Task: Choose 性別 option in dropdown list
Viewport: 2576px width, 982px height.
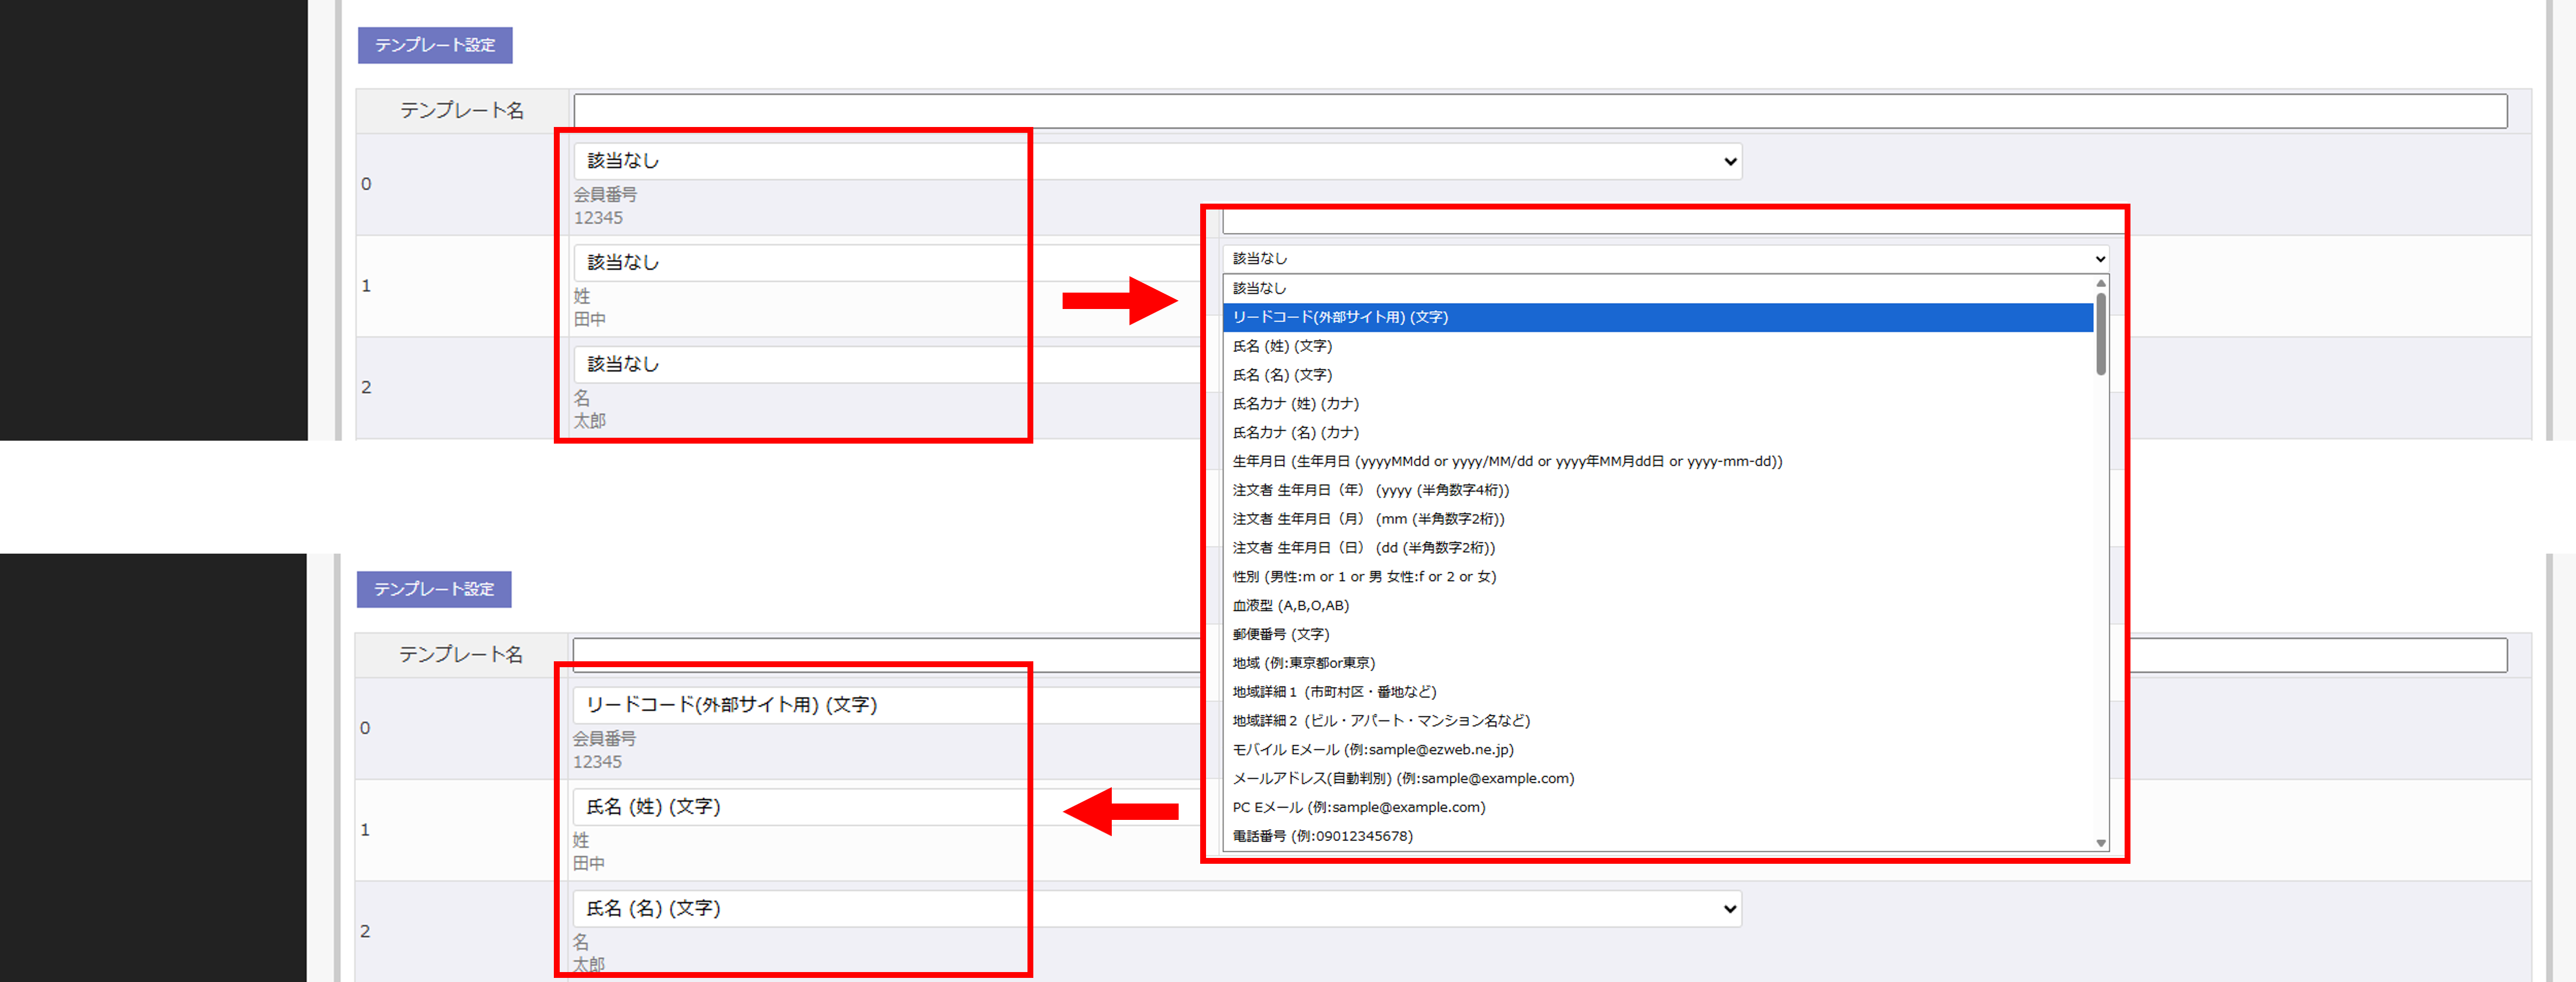Action: pos(1363,577)
